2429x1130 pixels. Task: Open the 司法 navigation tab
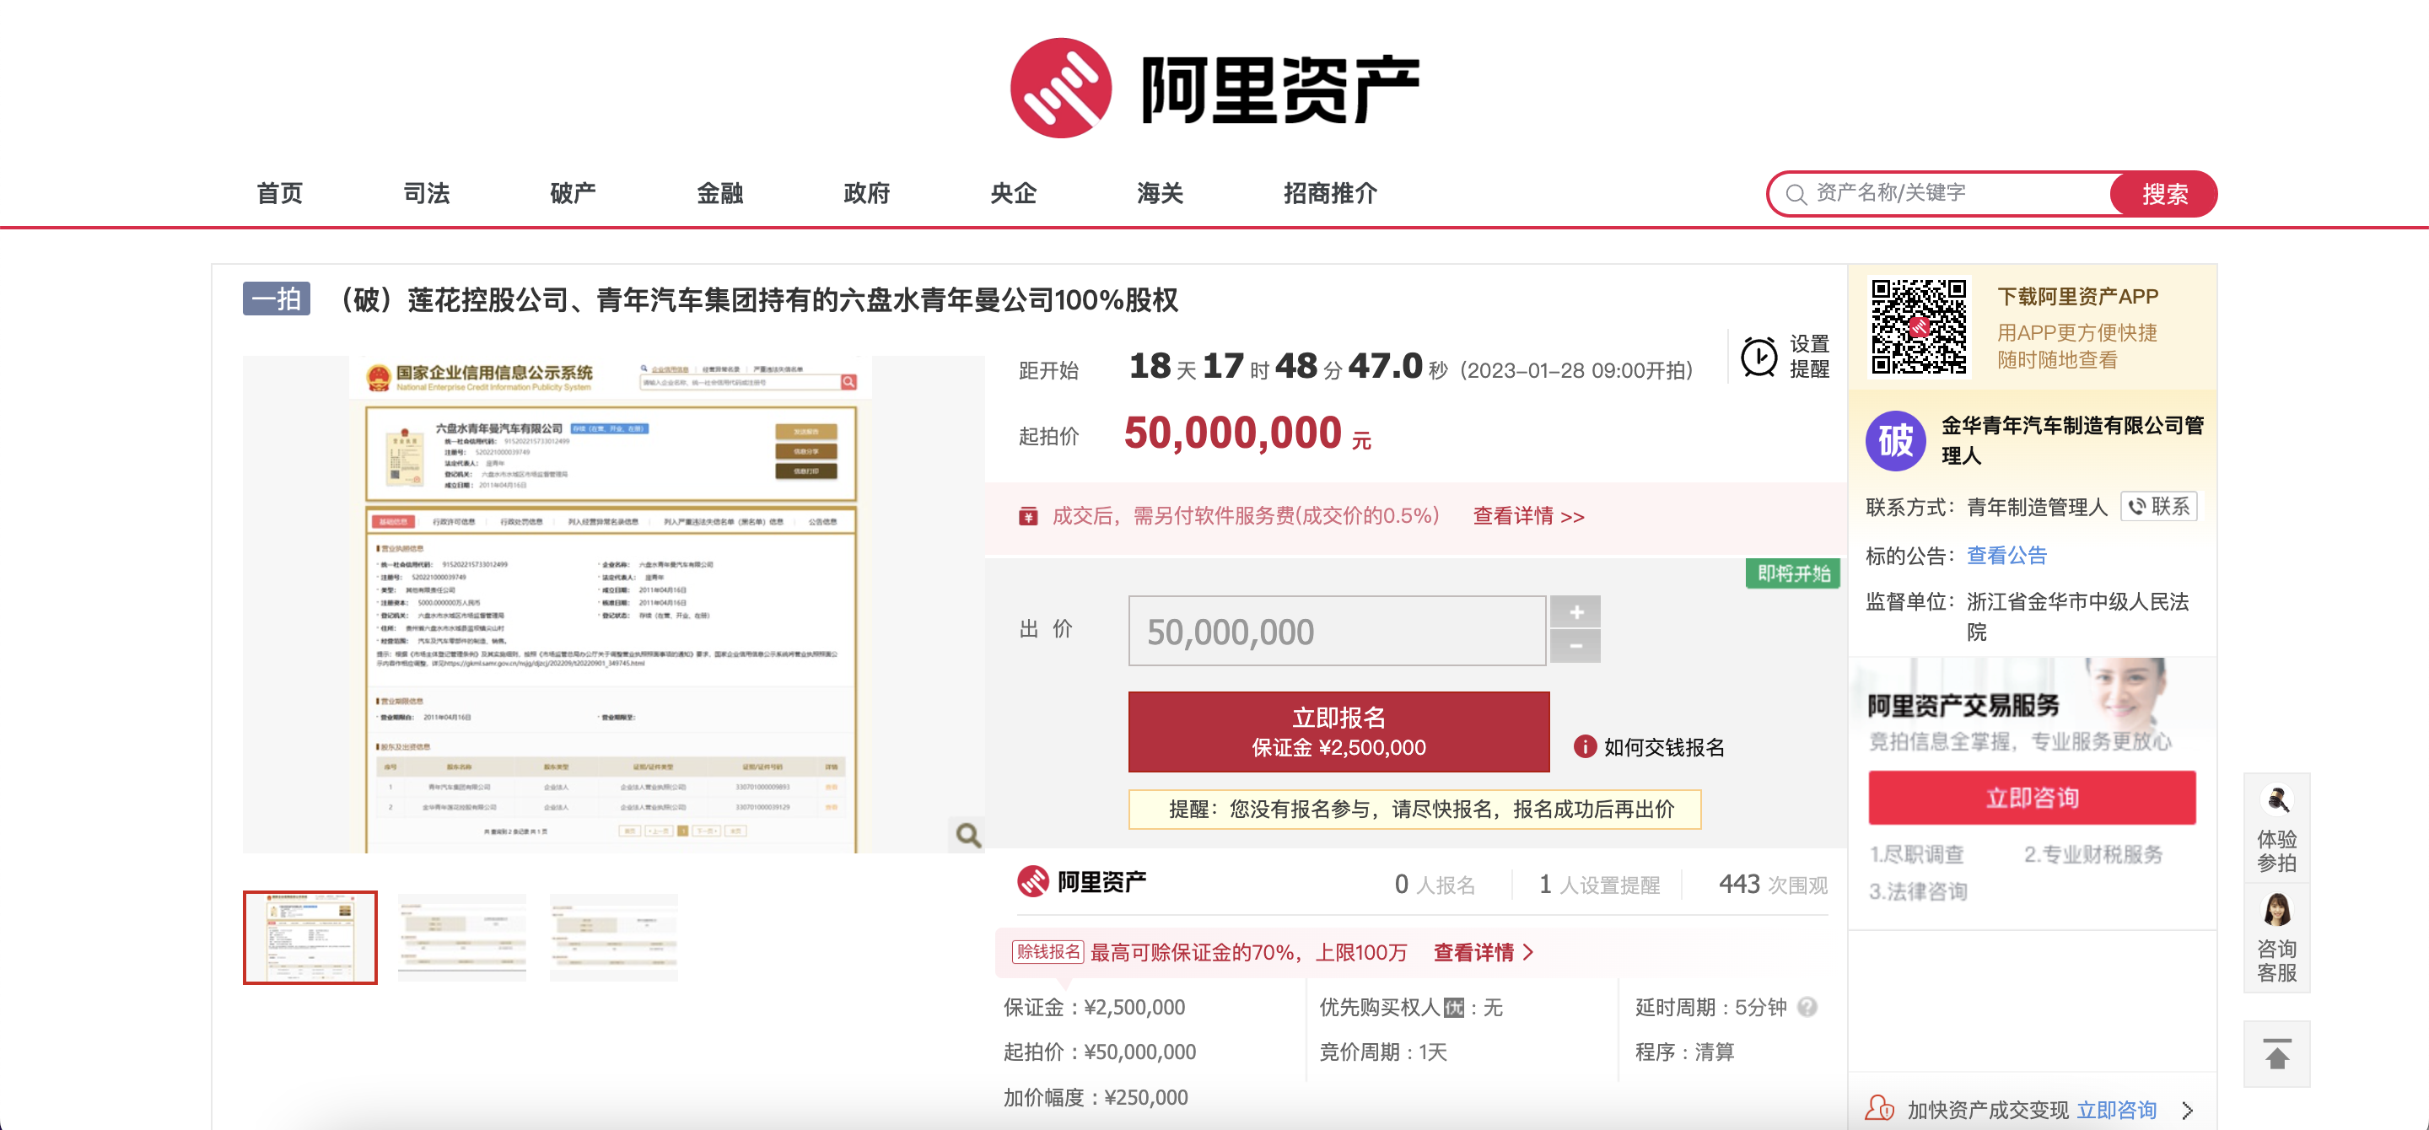426,193
